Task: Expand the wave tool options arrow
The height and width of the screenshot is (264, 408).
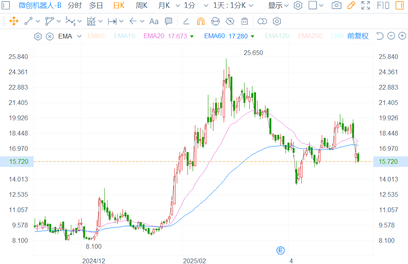Action: (x=80, y=21)
